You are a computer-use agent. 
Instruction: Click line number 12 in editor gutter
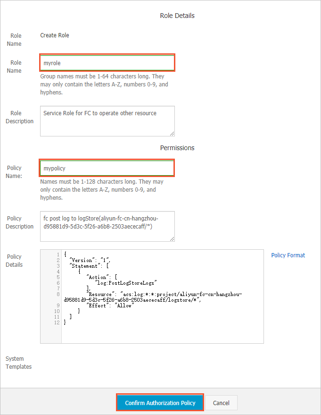[x=57, y=322]
